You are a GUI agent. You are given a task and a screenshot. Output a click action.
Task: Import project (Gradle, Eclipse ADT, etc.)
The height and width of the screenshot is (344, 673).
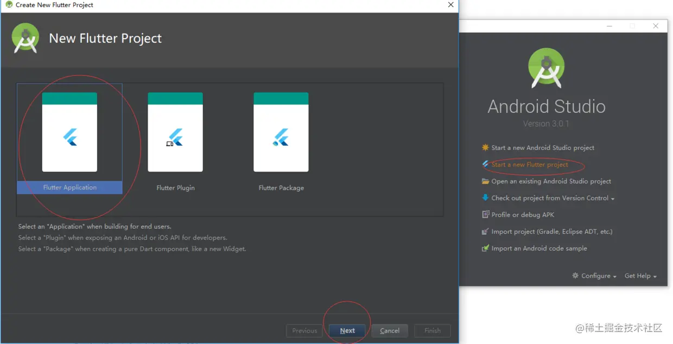[552, 232]
